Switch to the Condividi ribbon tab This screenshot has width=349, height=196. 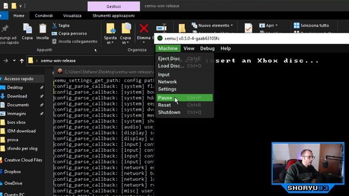click(x=44, y=16)
